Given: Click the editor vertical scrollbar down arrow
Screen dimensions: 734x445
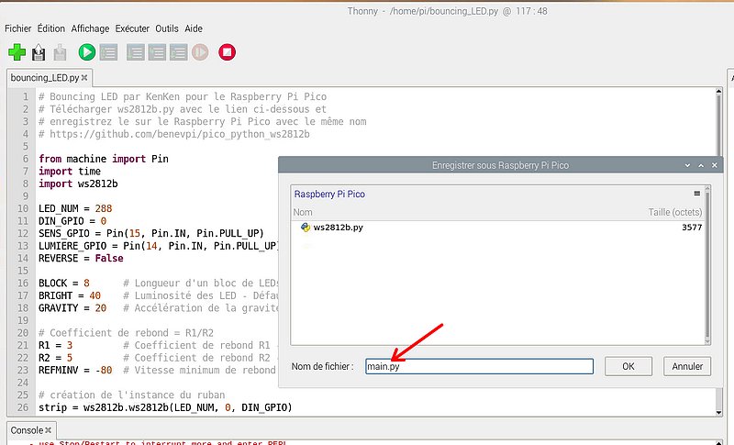Looking at the screenshot, I should (x=718, y=412).
